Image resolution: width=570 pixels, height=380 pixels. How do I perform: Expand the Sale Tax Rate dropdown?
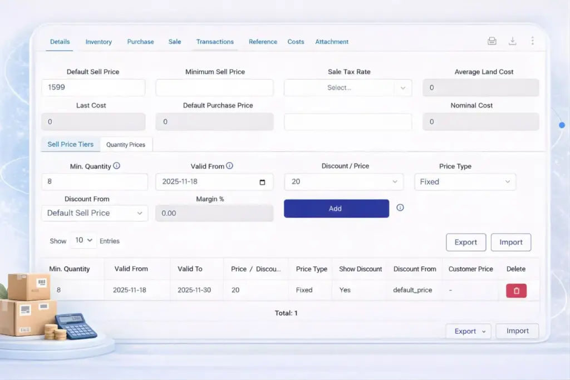point(403,87)
